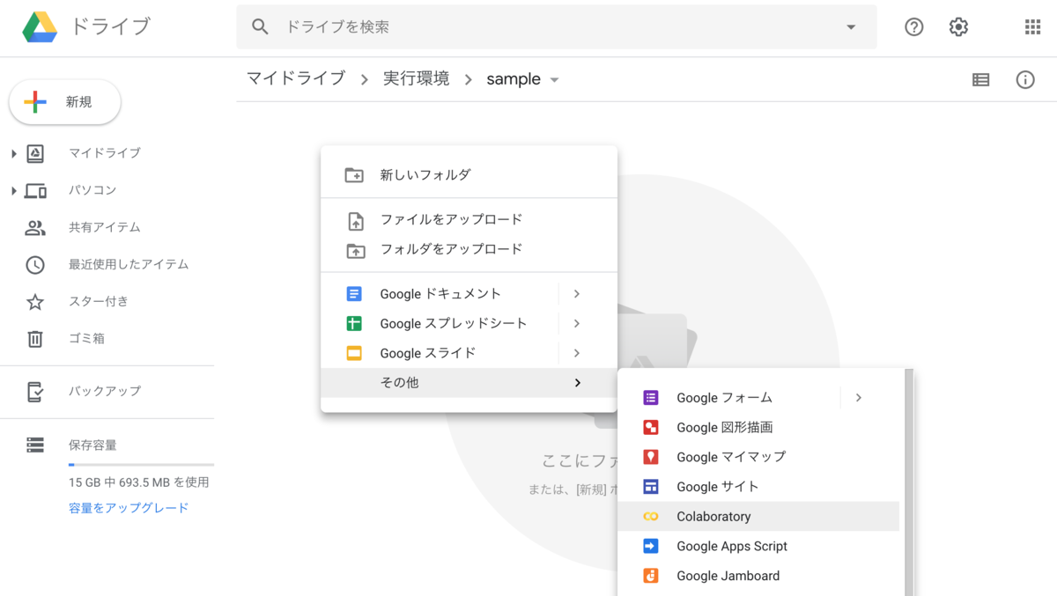Click the マイドライブ drive icon in sidebar
Viewport: 1057px width, 596px height.
[35, 153]
